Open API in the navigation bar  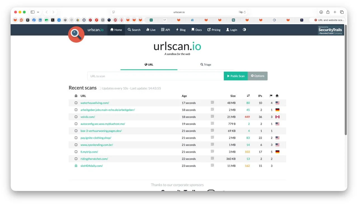165,30
